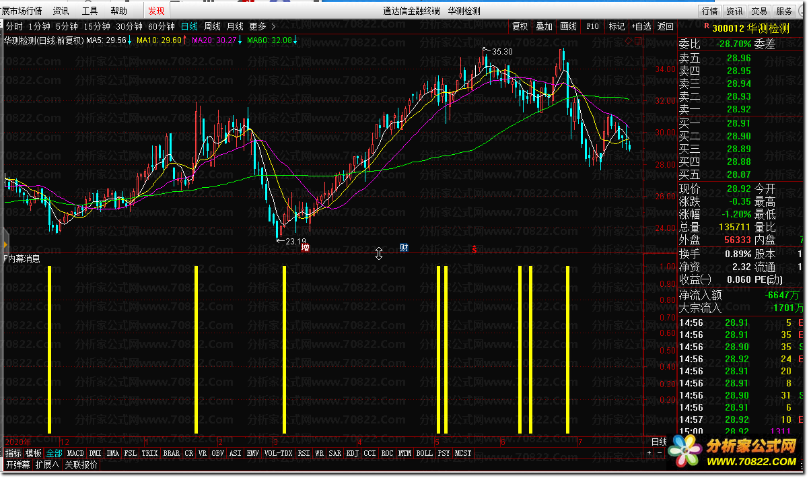Click the 财 financial marker on chart
809x478 pixels.
point(403,248)
